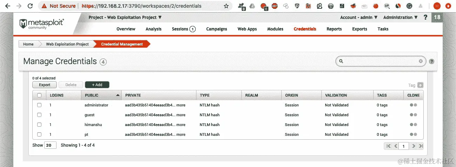Click the Metasploit Community logo
The width and height of the screenshot is (456, 167).
tap(41, 24)
